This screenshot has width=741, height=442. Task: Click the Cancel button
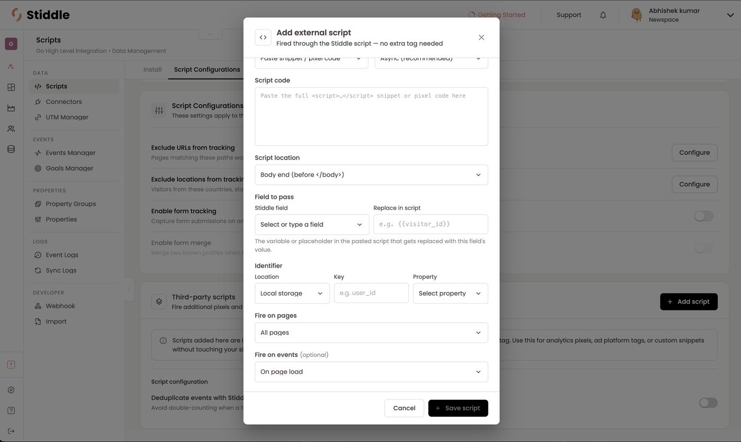click(404, 408)
